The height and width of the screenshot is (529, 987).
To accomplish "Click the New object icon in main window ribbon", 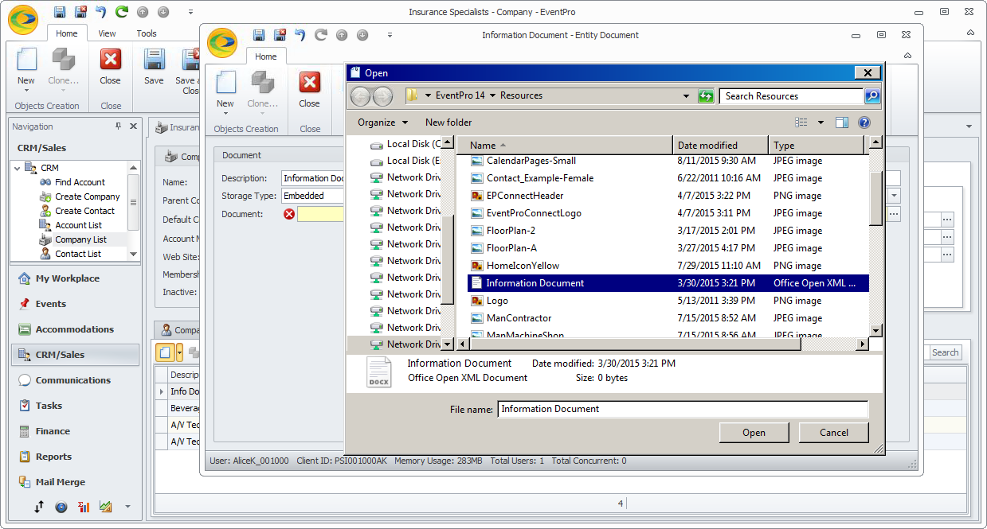I will pyautogui.click(x=26, y=60).
